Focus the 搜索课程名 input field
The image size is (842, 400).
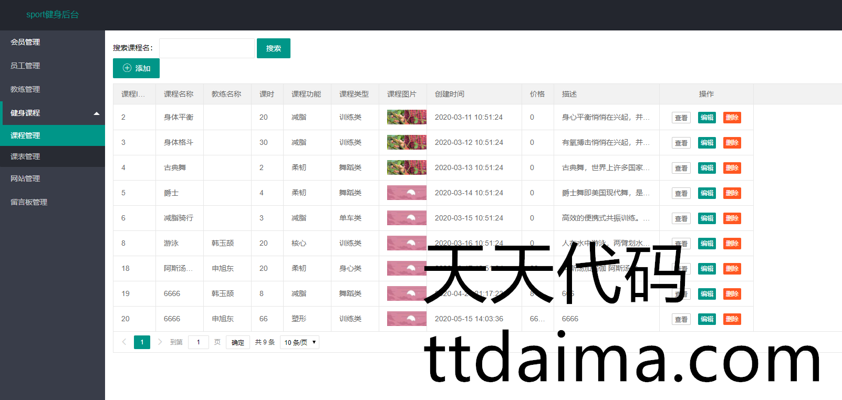tap(206, 48)
